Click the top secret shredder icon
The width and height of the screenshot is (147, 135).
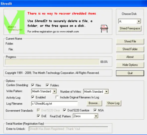104,28
